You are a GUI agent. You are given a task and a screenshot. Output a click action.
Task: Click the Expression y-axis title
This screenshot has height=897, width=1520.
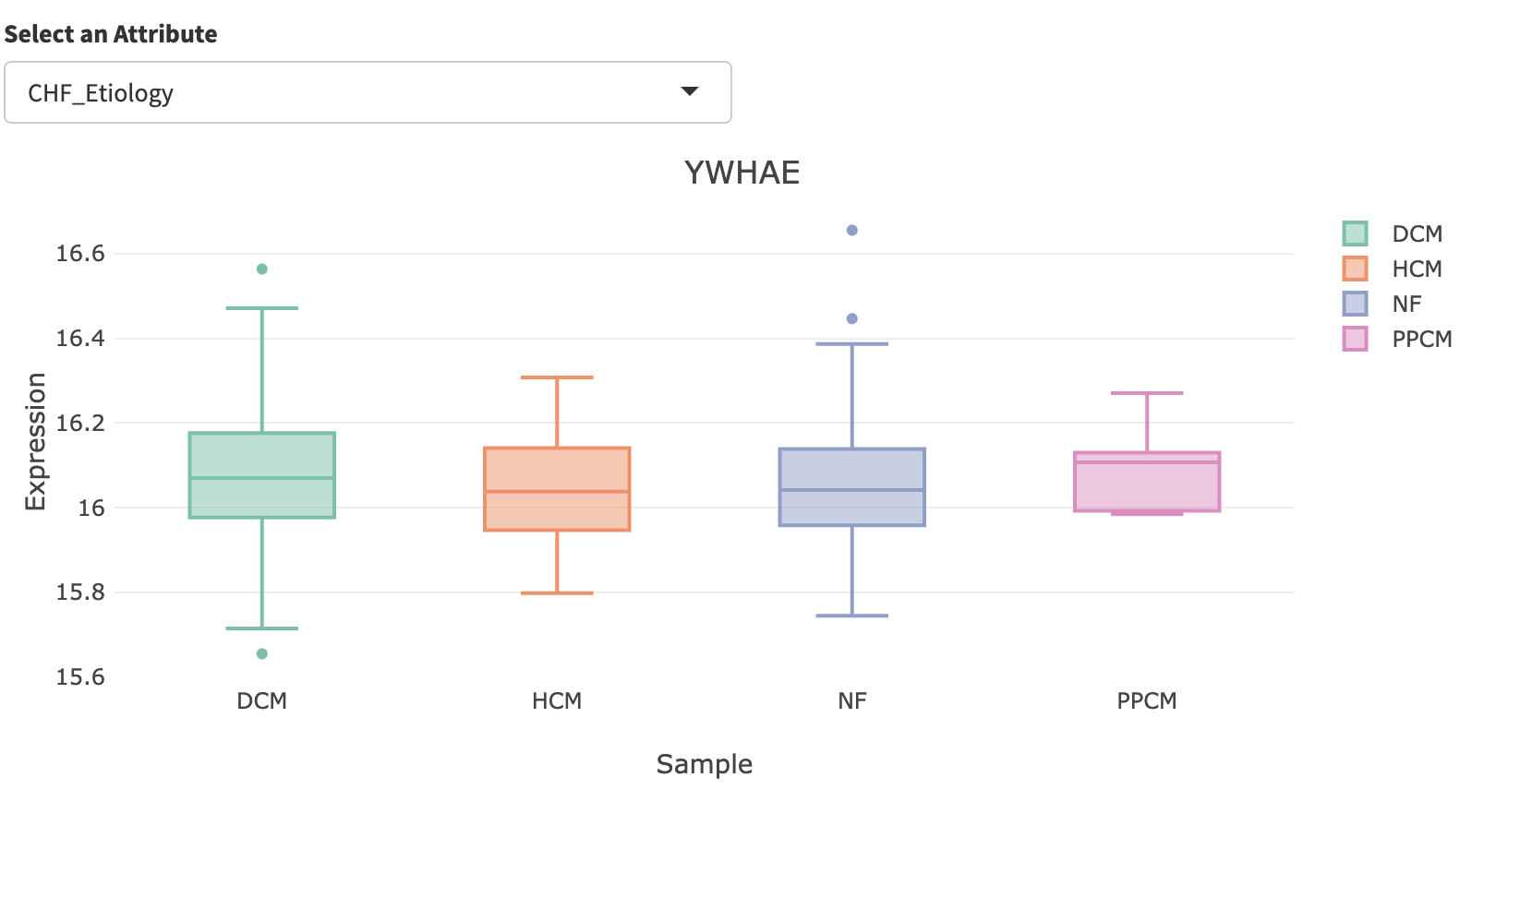click(x=35, y=441)
